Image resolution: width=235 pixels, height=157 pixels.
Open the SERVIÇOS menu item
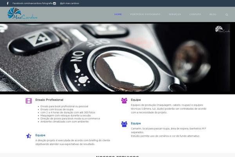[x=175, y=14]
